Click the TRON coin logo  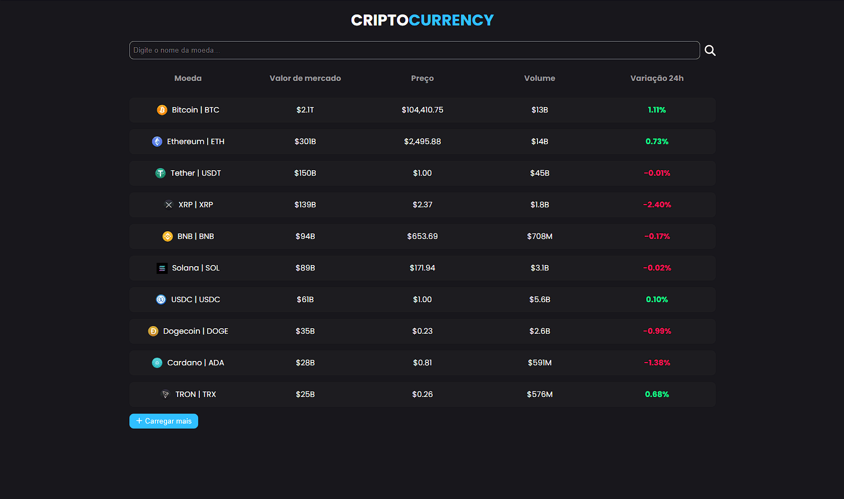point(165,394)
